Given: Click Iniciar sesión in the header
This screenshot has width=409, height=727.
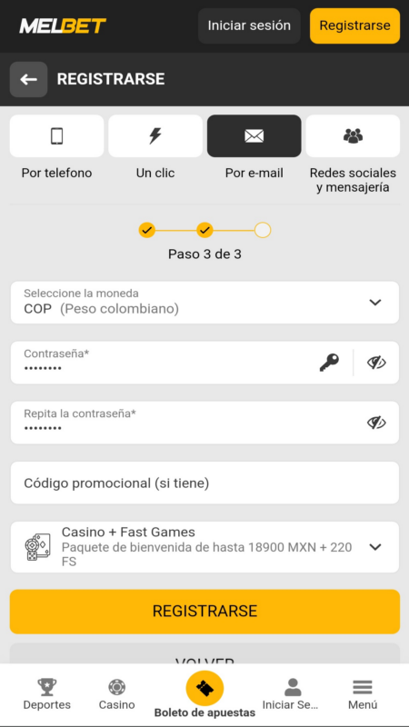Looking at the screenshot, I should click(249, 25).
